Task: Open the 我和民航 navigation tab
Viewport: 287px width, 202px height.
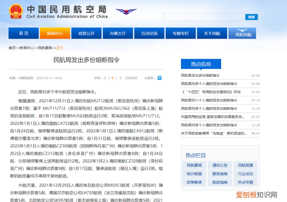Action: 242,33
